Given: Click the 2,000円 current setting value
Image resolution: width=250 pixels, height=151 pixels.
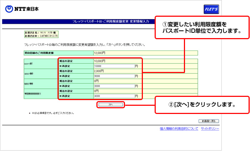Looking at the screenshot, I should click(99, 71).
